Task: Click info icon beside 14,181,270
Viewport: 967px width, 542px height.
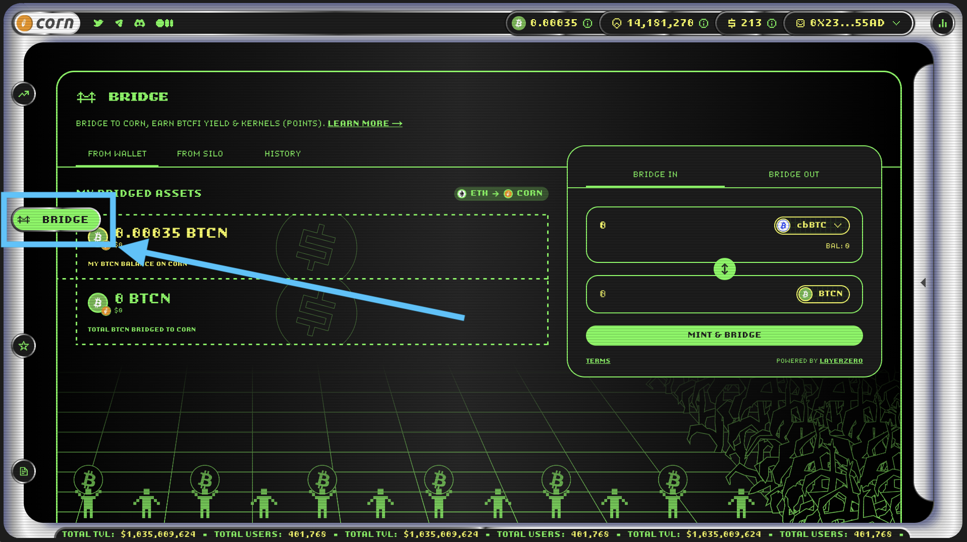Action: (x=704, y=23)
